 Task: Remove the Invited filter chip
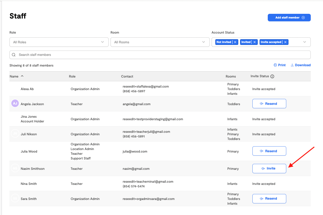point(255,42)
